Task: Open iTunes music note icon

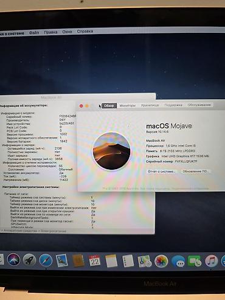Action: 211,261
